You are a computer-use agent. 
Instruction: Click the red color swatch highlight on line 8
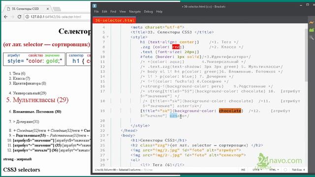tap(176, 47)
